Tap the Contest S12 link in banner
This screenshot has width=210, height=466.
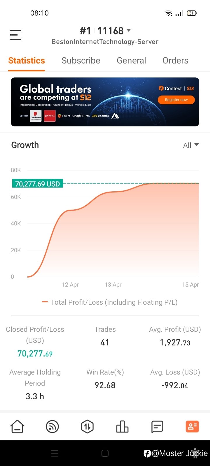coord(176,89)
